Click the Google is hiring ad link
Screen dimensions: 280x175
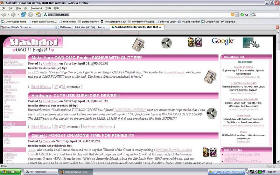tap(243, 67)
